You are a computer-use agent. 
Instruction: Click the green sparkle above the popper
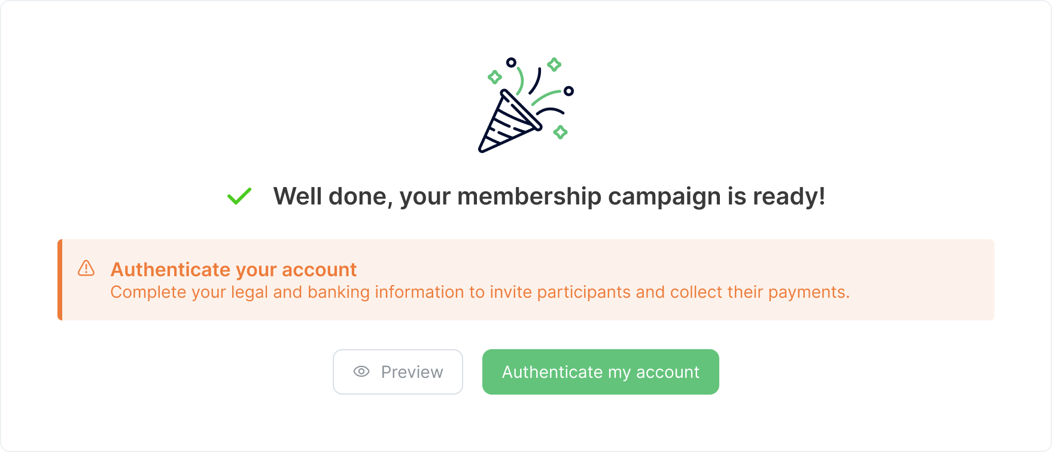(x=555, y=63)
